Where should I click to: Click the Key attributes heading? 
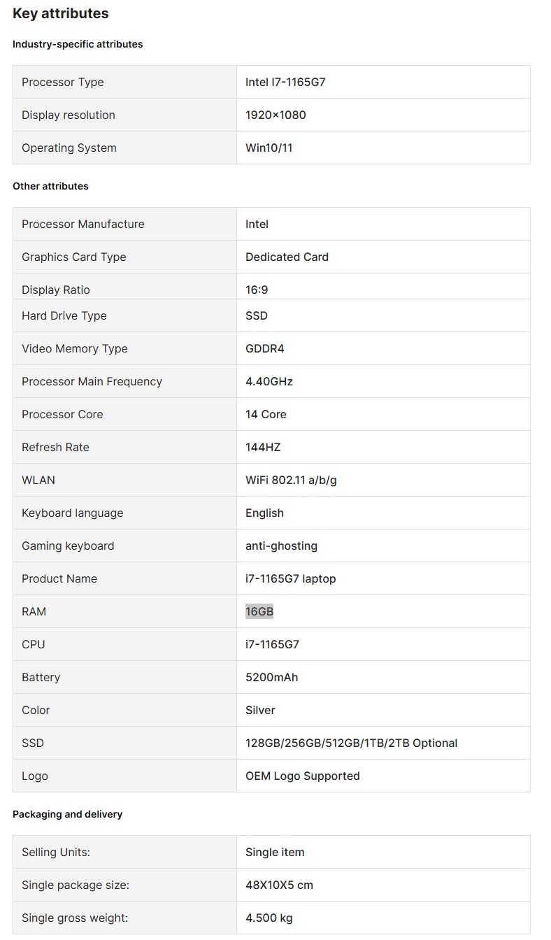[61, 13]
